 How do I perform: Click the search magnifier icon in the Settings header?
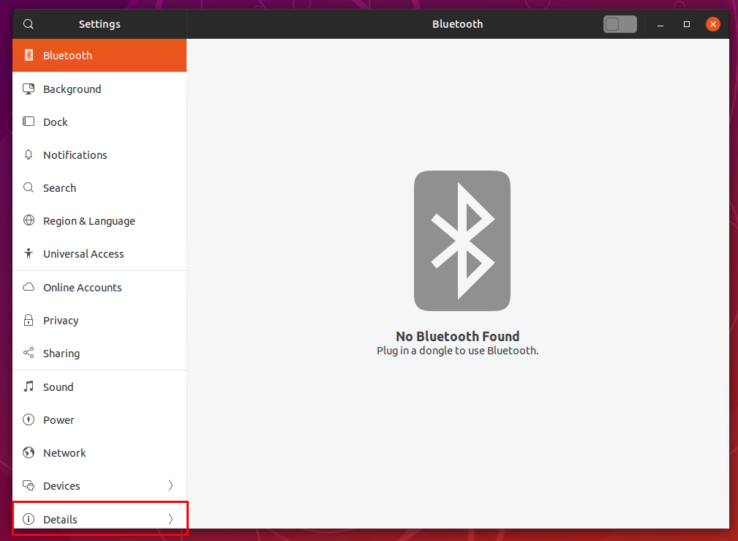(x=29, y=24)
